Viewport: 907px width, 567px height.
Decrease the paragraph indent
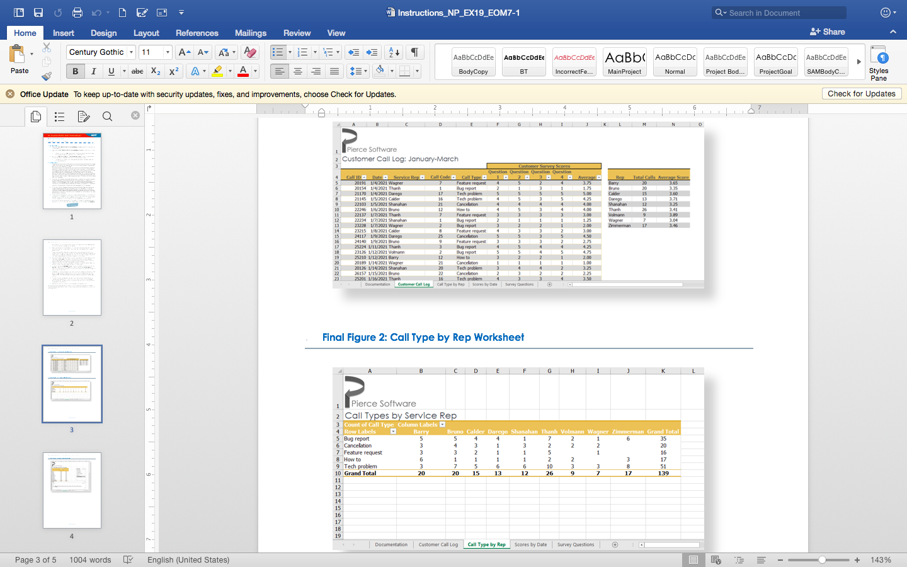click(x=354, y=52)
